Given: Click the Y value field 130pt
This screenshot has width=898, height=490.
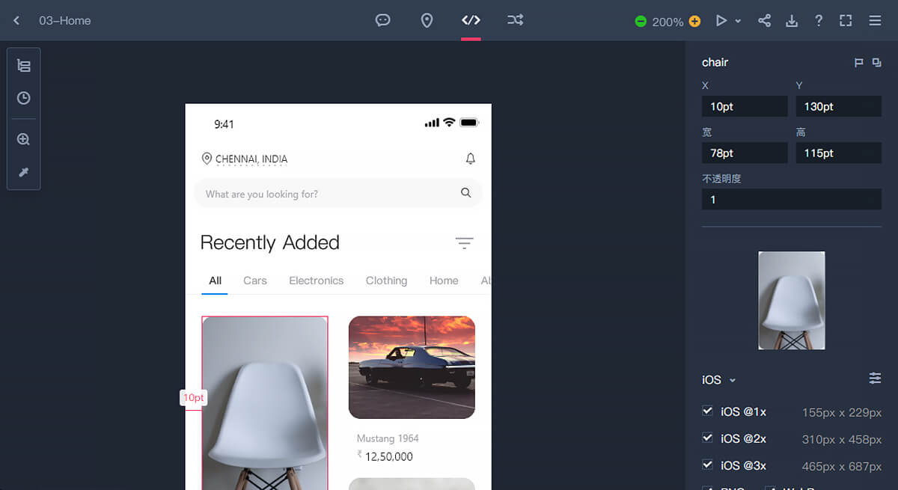Looking at the screenshot, I should tap(839, 106).
